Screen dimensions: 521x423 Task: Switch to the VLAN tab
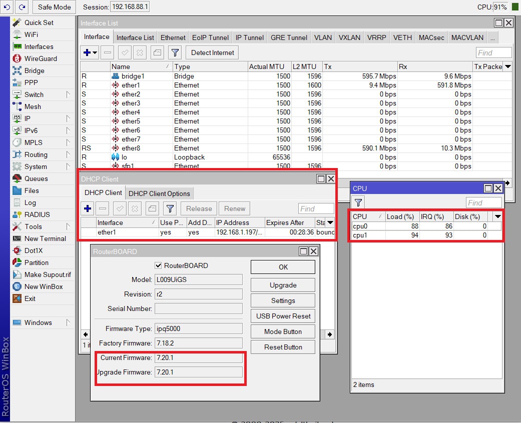323,37
